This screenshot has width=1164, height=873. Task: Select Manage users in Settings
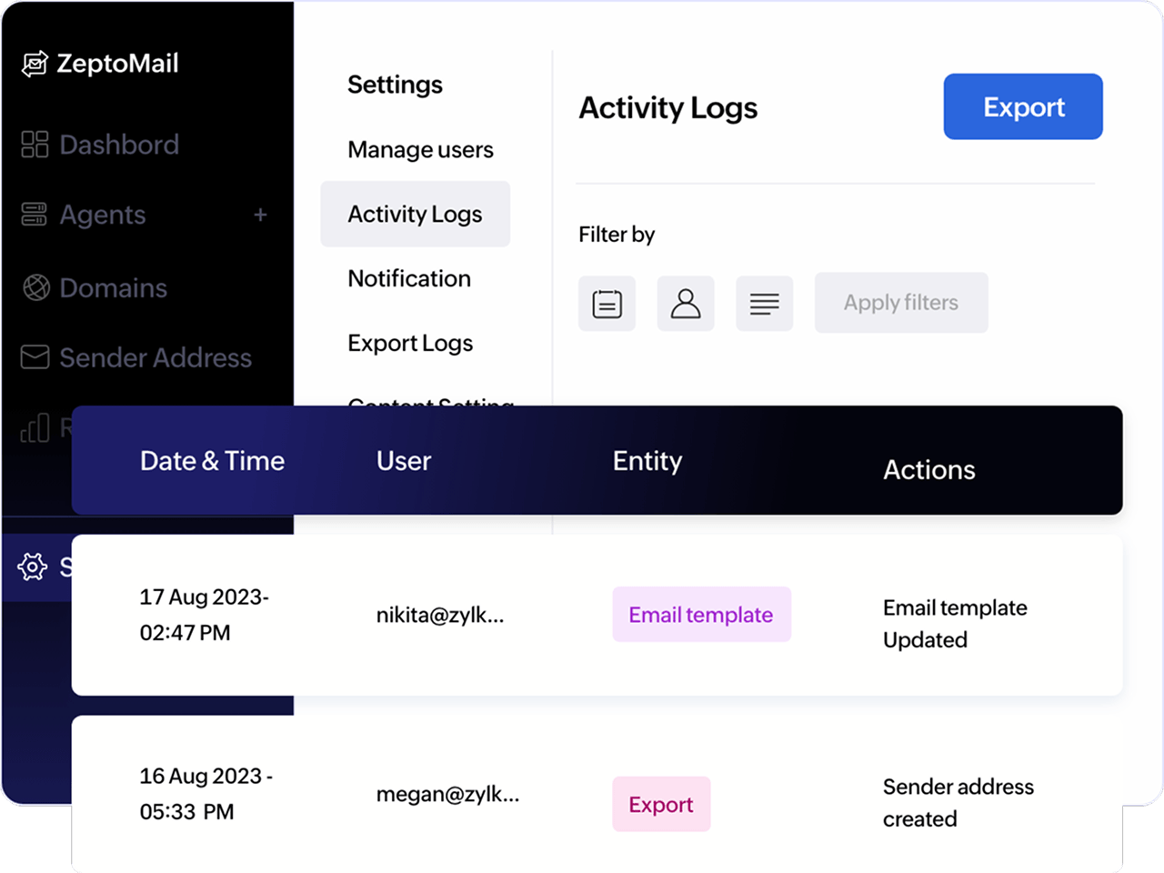420,149
